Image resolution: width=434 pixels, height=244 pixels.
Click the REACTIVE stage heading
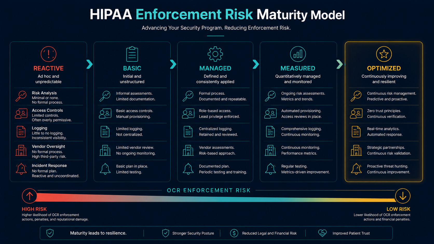(49, 68)
